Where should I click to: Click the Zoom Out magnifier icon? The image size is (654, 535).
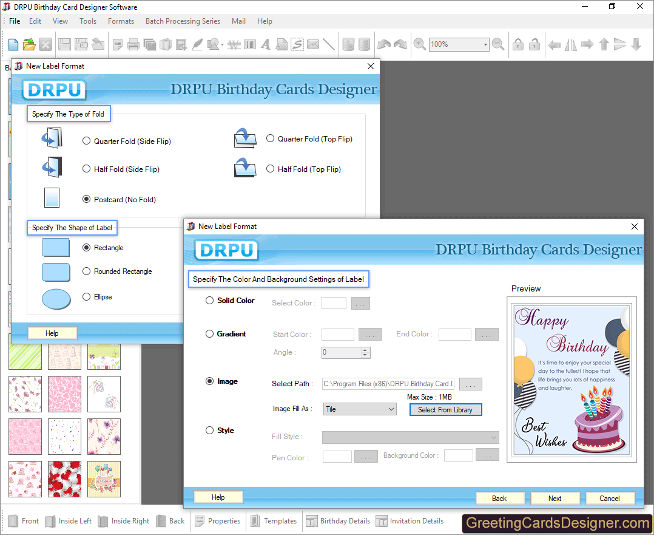pyautogui.click(x=498, y=44)
